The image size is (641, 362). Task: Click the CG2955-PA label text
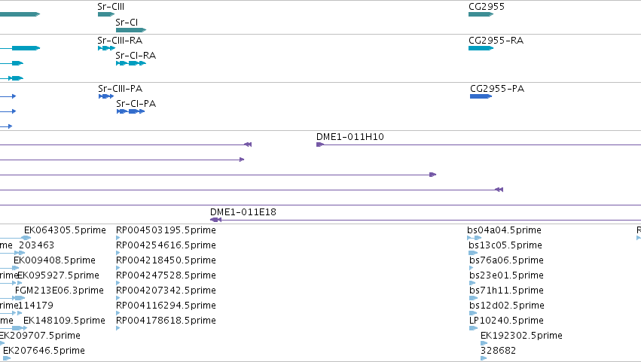497,89
